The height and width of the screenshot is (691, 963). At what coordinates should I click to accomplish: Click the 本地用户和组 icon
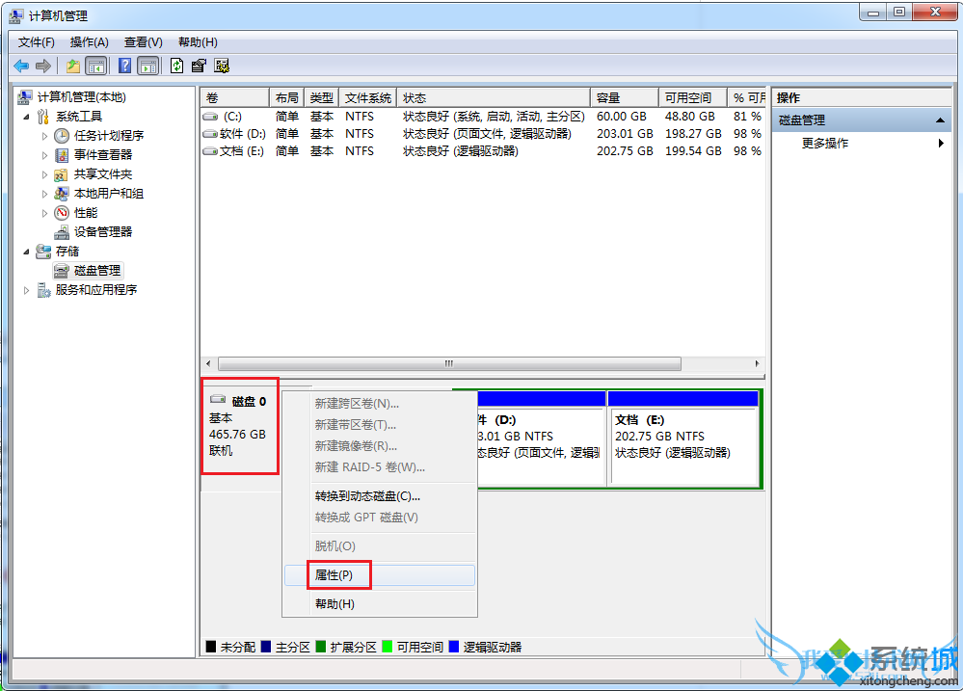(x=62, y=194)
